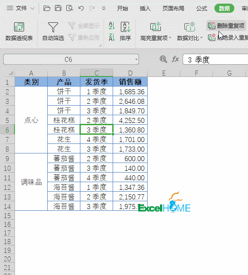248x275 pixels.
Task: Insert a 数据透视表 pivot table
Action: click(19, 31)
